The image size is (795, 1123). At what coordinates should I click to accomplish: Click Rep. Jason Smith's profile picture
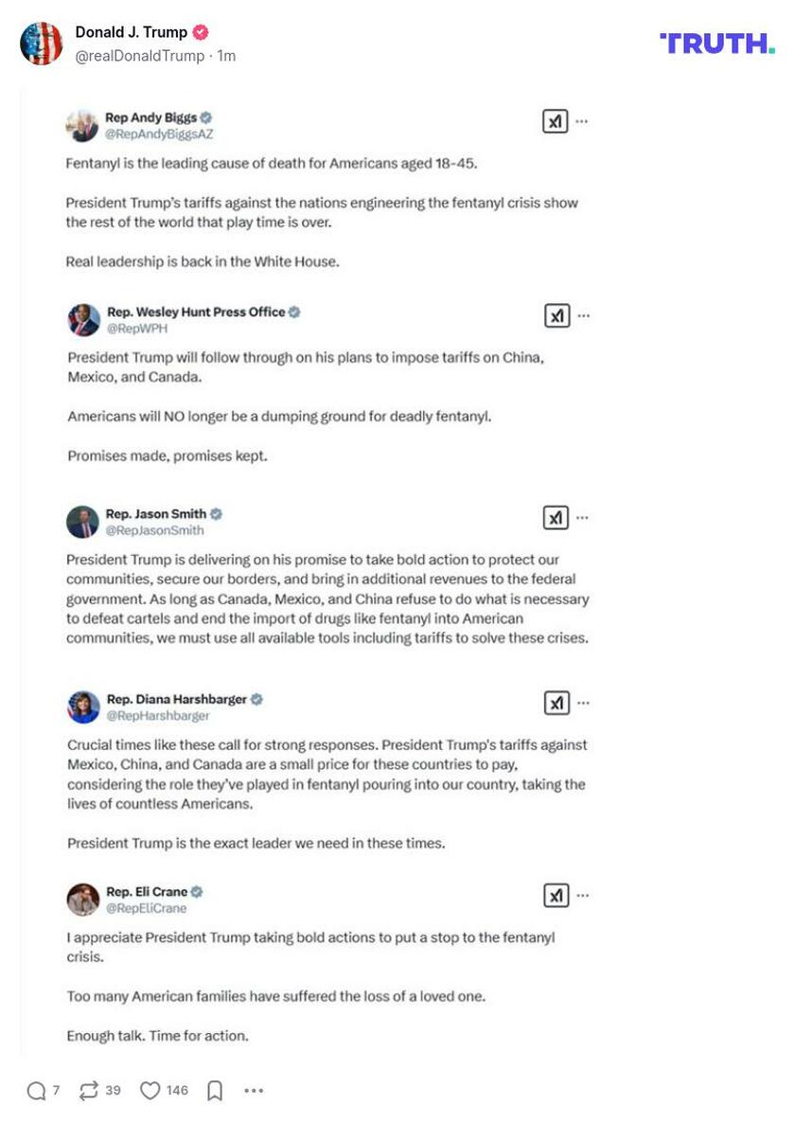[x=83, y=522]
